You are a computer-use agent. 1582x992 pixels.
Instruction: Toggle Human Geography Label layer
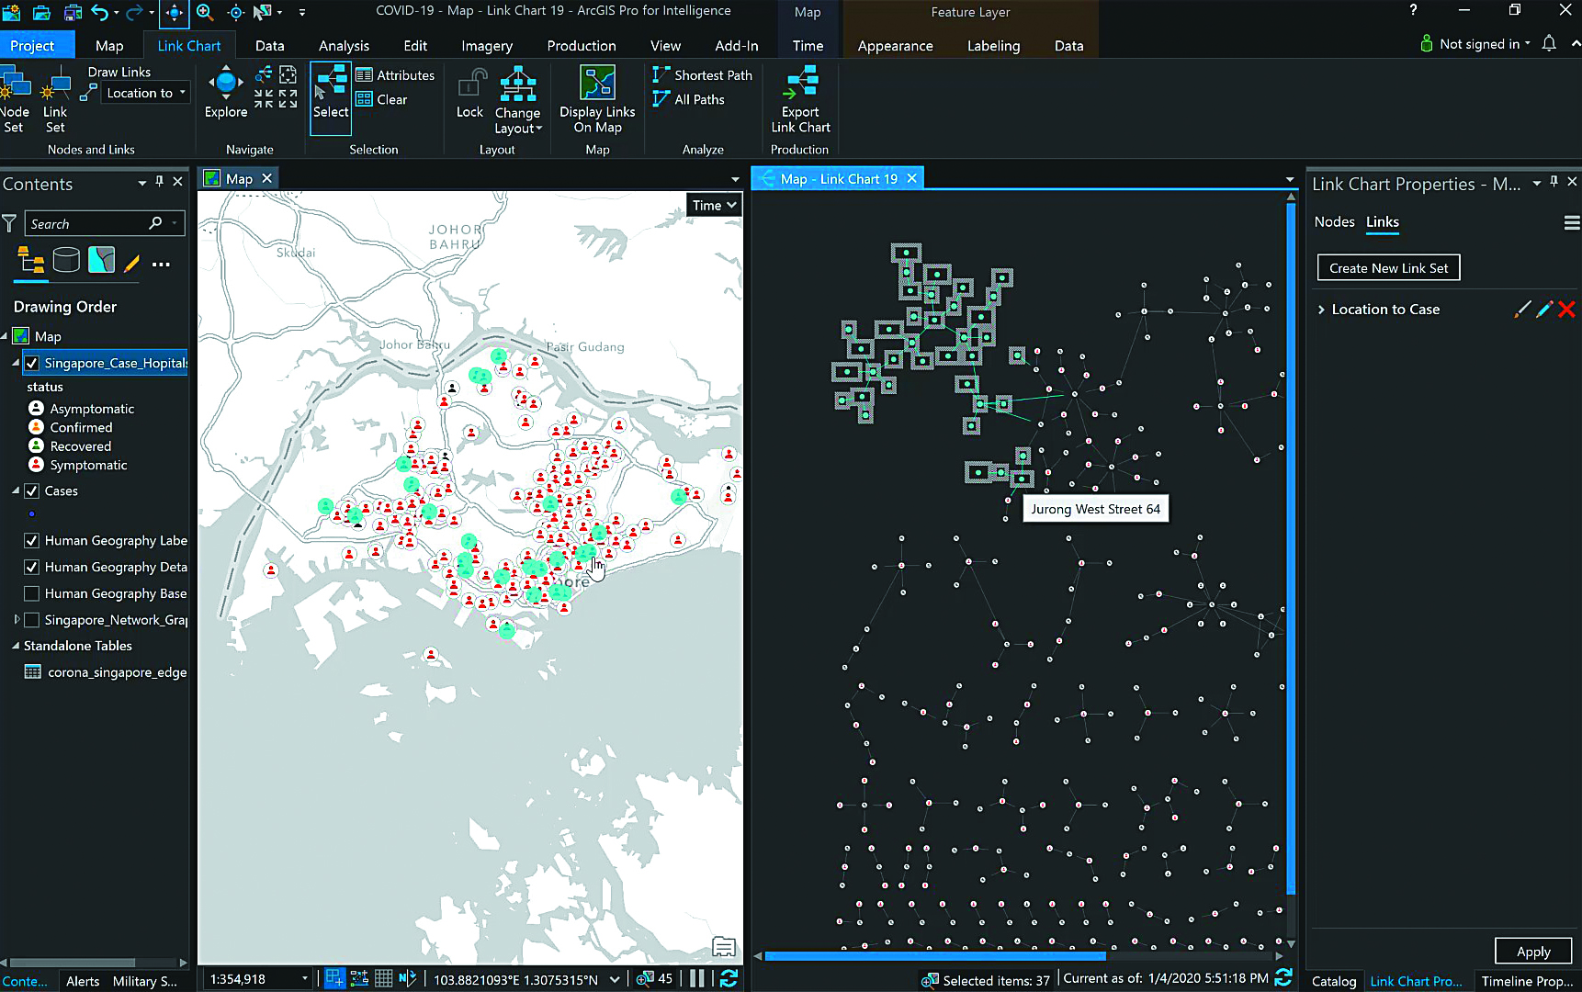point(32,540)
